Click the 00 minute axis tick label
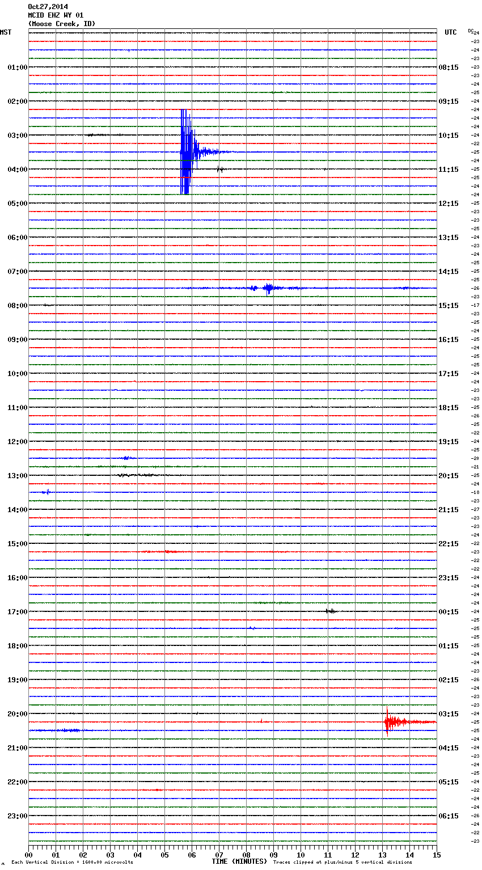482x870 pixels. tap(28, 855)
